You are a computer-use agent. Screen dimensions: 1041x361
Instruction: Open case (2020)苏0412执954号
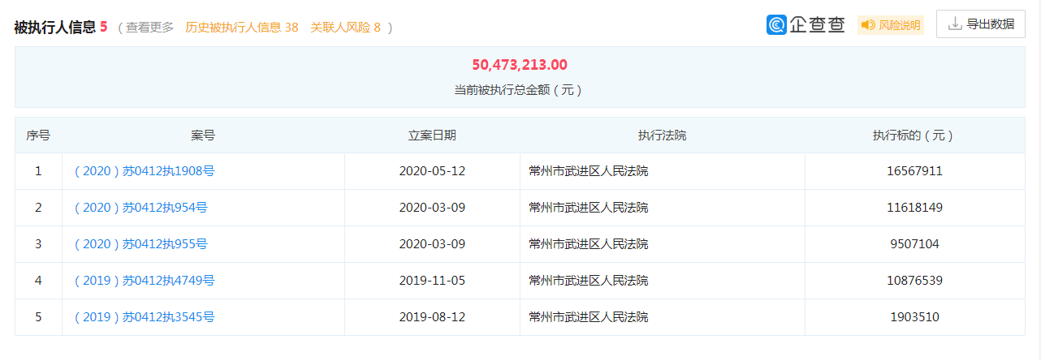[x=140, y=208]
